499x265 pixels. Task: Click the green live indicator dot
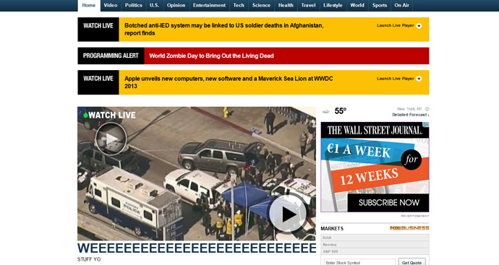(85, 116)
